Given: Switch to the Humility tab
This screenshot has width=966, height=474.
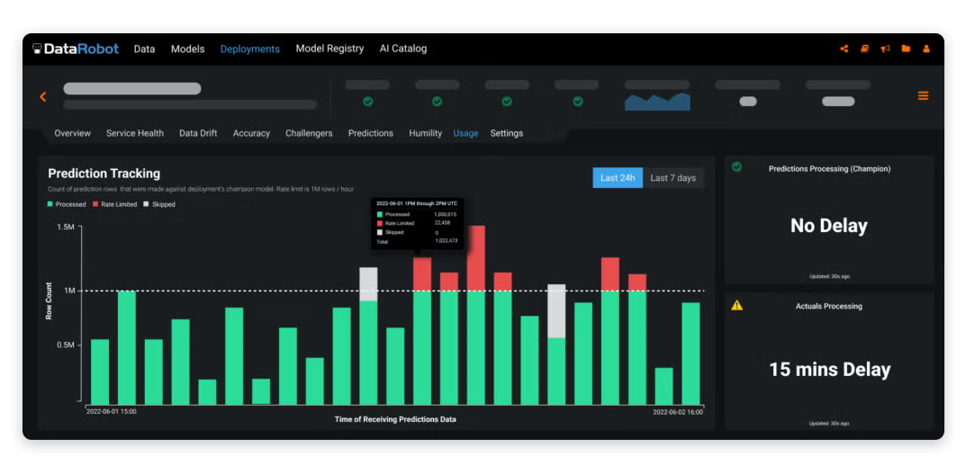Looking at the screenshot, I should [426, 133].
